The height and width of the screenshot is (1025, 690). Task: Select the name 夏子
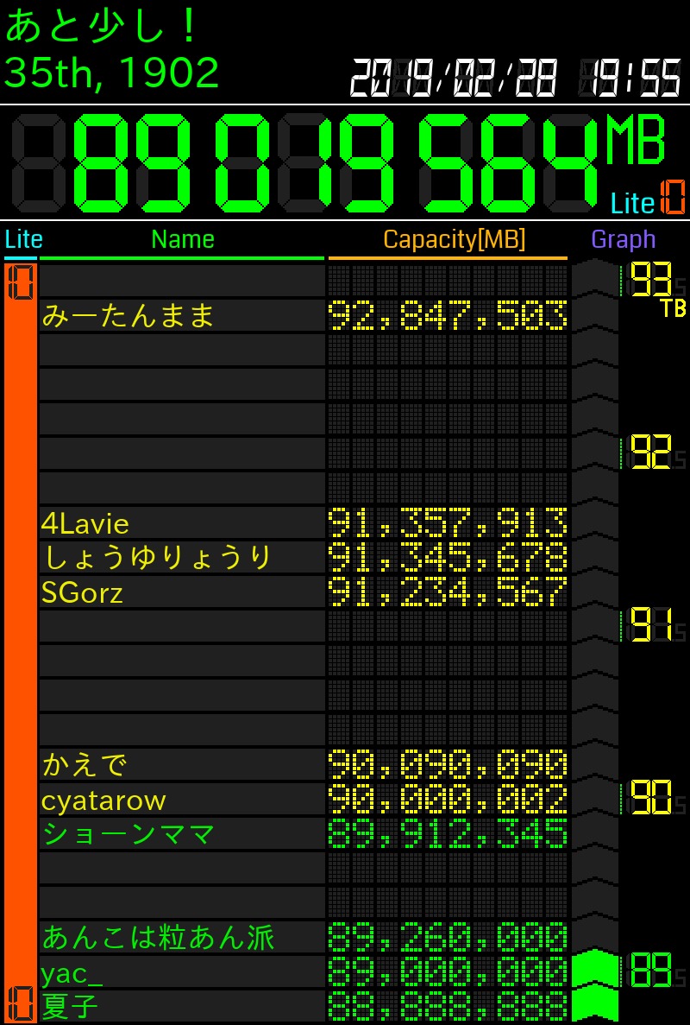[x=70, y=1008]
